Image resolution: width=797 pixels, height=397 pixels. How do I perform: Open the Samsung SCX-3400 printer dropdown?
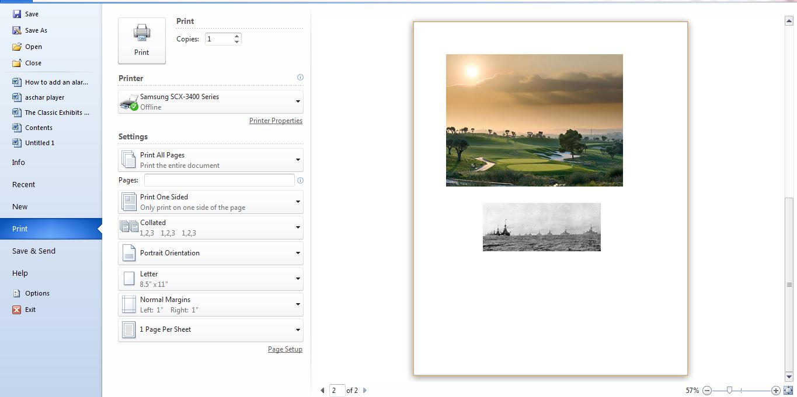pos(211,101)
